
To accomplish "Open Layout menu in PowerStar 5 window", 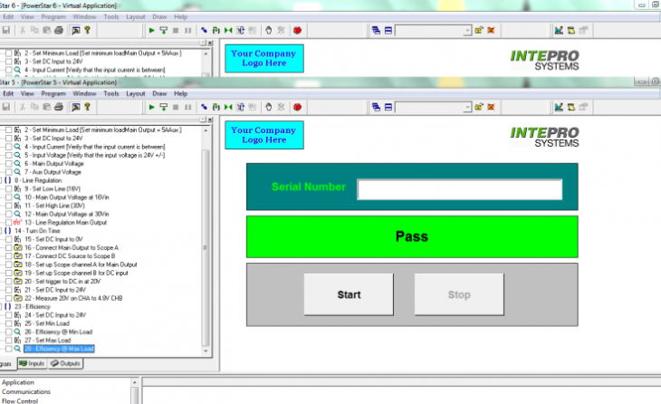I will point(135,93).
